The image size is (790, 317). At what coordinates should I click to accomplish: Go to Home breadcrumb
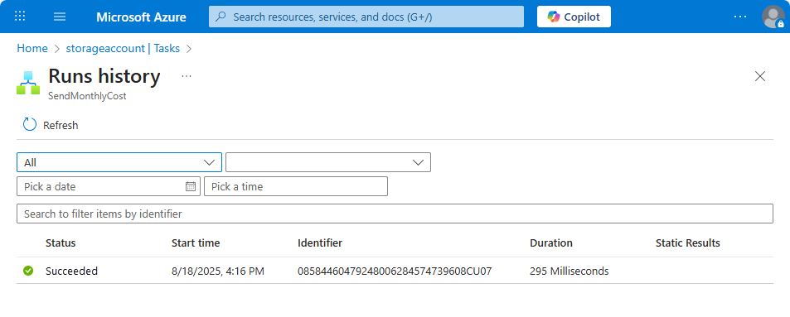(x=32, y=48)
